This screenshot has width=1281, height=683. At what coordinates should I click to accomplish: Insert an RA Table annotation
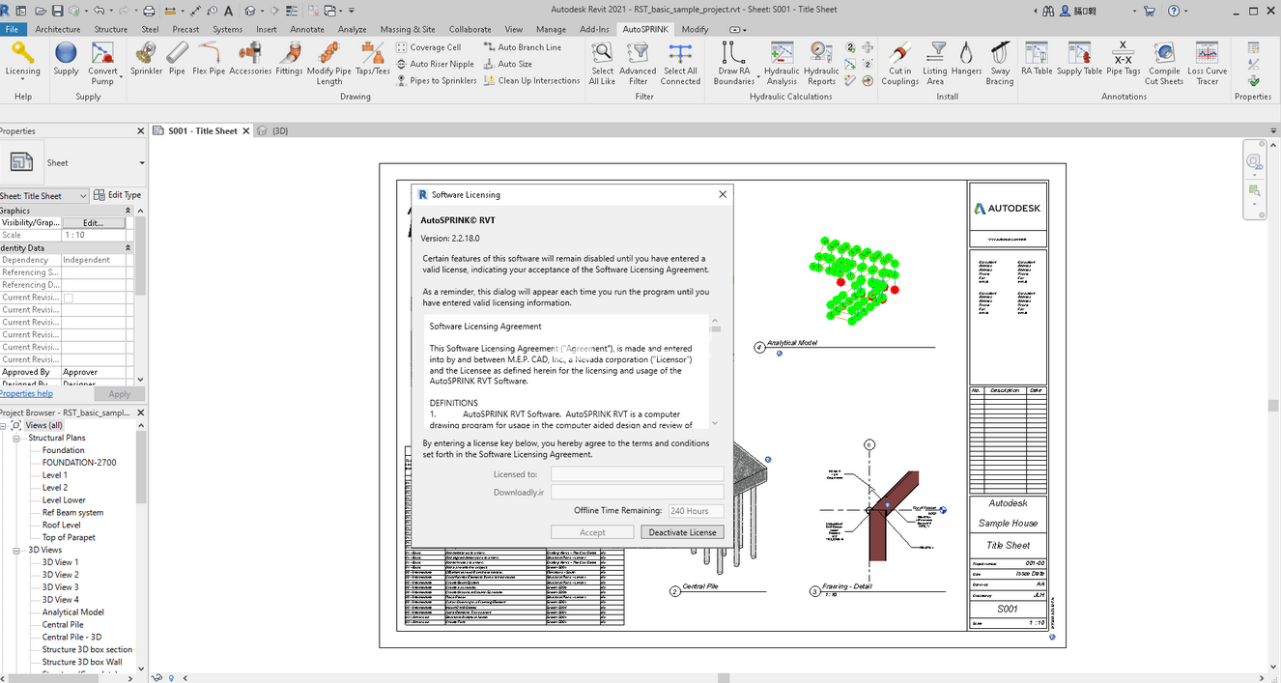1037,61
